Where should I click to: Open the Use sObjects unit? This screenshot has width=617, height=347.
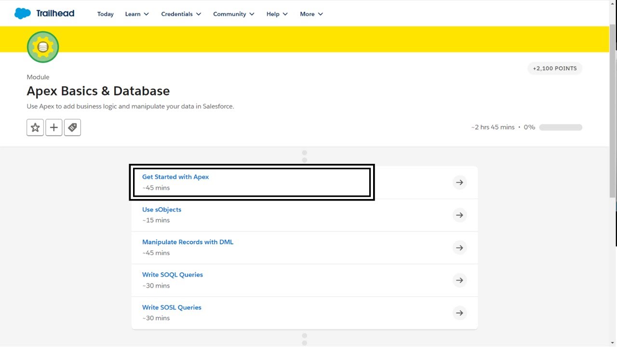161,210
